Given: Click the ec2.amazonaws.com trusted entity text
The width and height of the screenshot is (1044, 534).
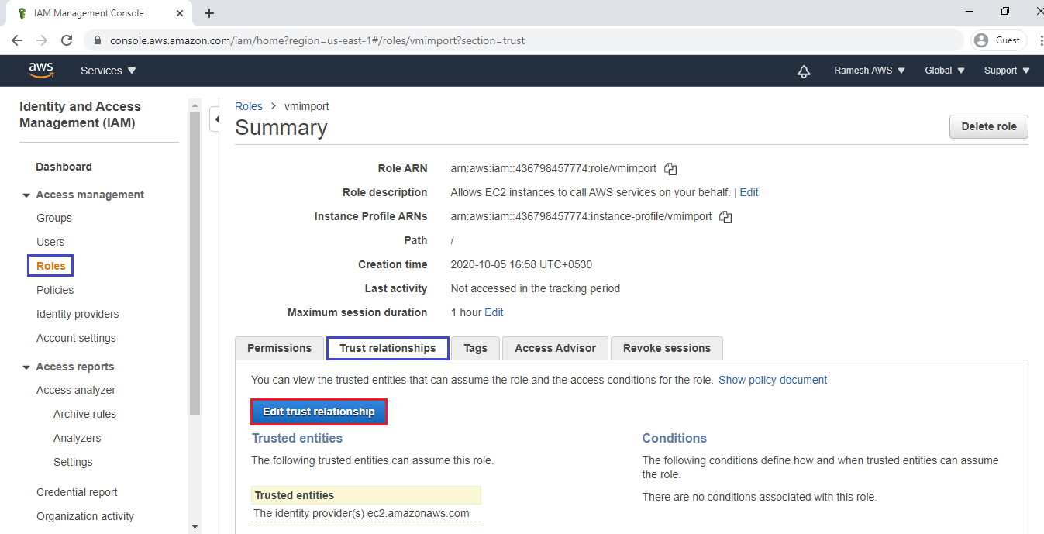Looking at the screenshot, I should tap(417, 513).
